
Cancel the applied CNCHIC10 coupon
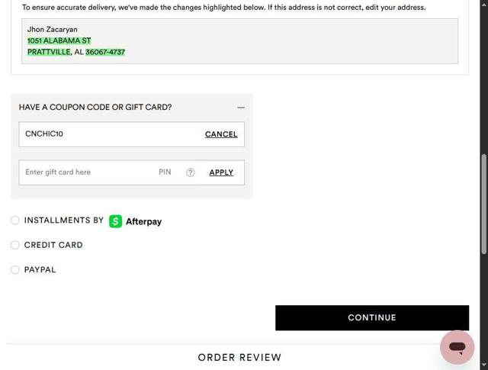pos(221,134)
